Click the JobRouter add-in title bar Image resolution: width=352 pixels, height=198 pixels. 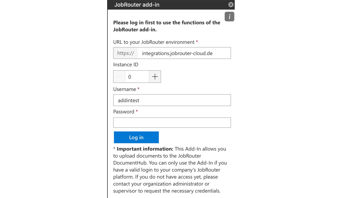click(x=165, y=5)
